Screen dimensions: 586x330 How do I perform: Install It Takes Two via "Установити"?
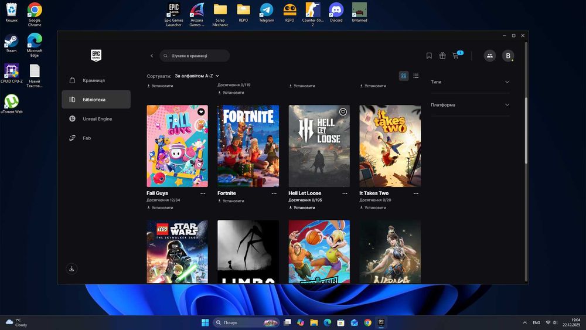click(x=373, y=207)
